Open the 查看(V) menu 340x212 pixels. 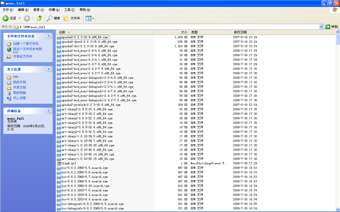click(x=39, y=10)
